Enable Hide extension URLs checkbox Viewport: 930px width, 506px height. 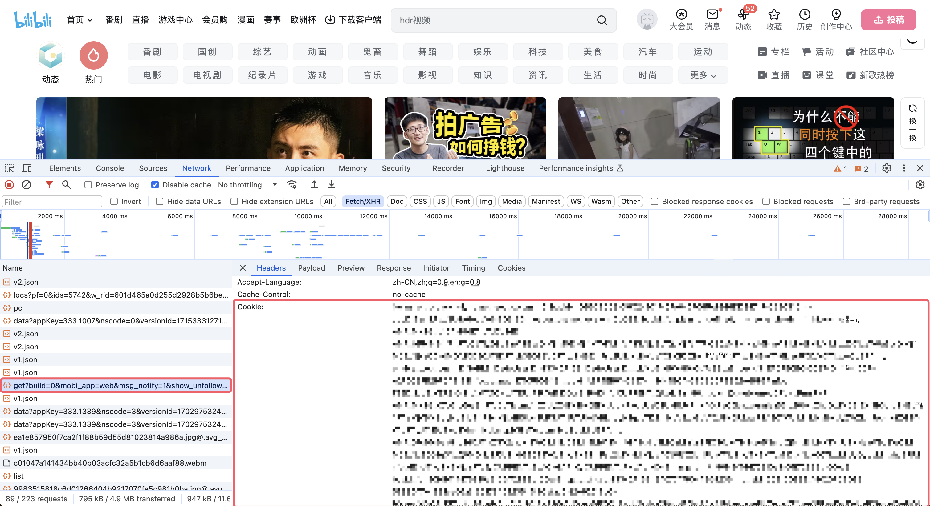[234, 201]
